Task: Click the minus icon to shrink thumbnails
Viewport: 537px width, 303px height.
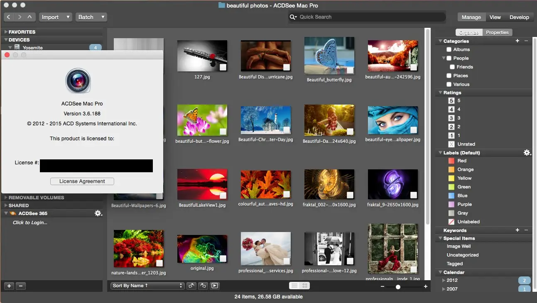Action: point(383,286)
